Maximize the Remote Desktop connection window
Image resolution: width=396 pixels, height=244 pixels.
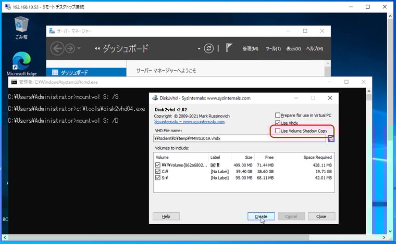pyautogui.click(x=368, y=7)
